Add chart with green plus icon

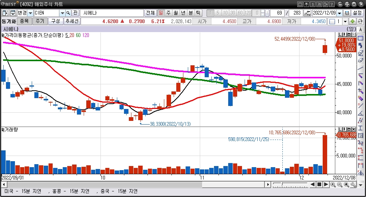353,21
